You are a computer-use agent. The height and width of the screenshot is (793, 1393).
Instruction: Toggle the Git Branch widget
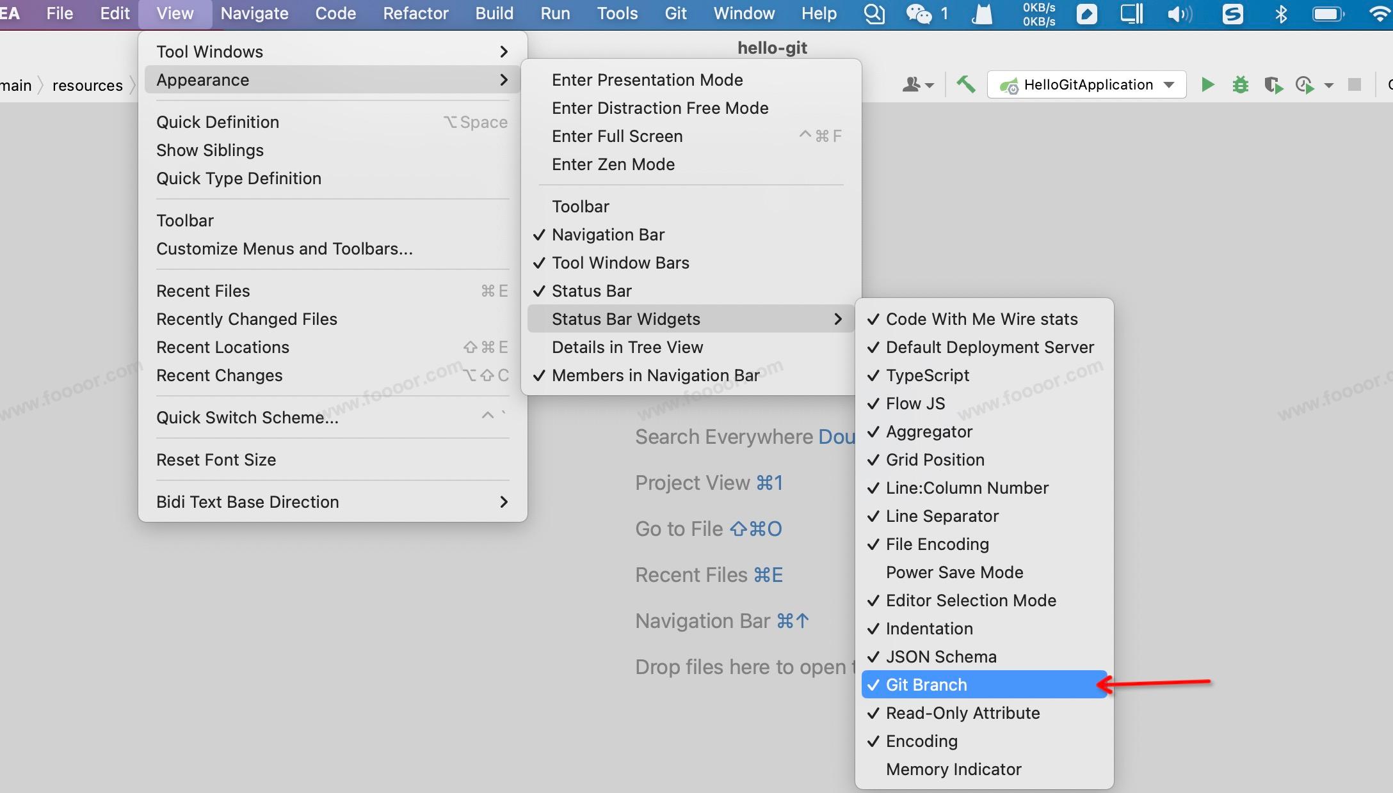(x=926, y=684)
